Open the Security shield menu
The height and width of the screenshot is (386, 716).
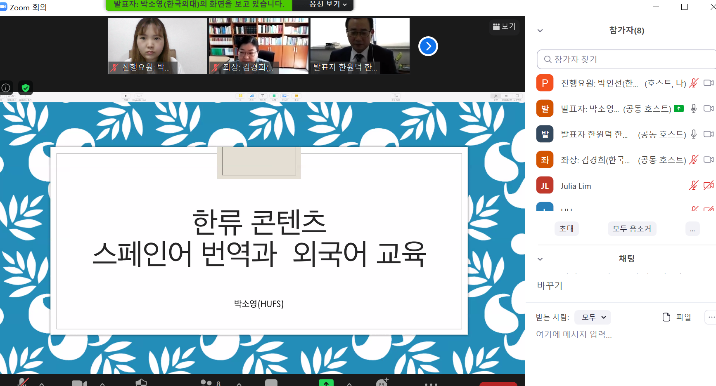[141, 382]
